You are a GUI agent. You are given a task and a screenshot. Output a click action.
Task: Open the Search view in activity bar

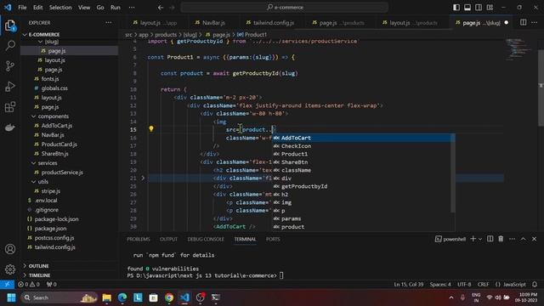coord(10,45)
